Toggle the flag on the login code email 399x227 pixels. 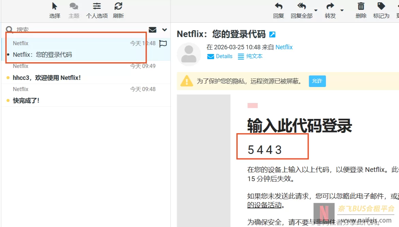point(163,44)
